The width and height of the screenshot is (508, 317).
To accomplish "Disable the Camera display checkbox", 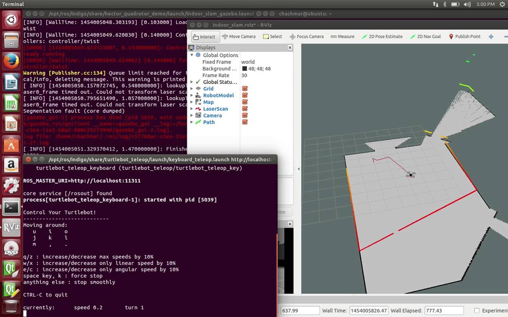I will (245, 115).
